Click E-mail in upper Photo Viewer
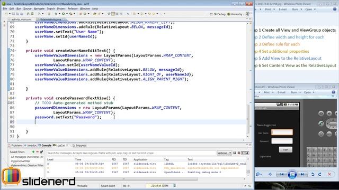 coord(282,9)
